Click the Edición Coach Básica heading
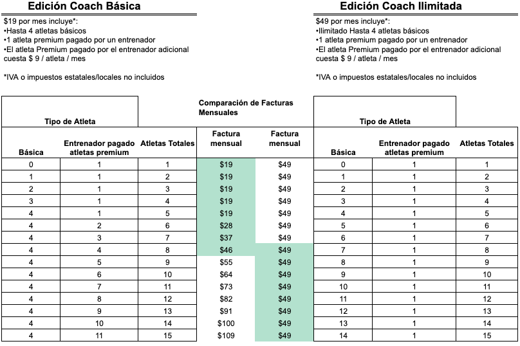This screenshot has width=520, height=346. (84, 6)
